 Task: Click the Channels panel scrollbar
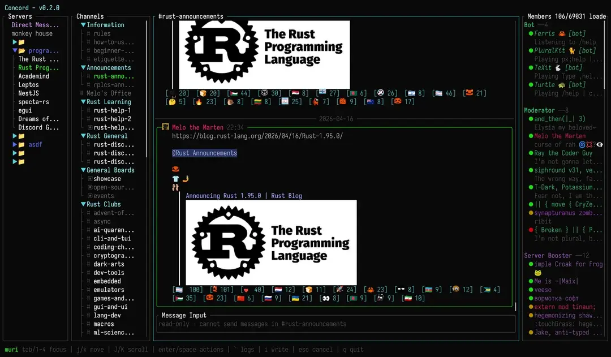(147, 89)
